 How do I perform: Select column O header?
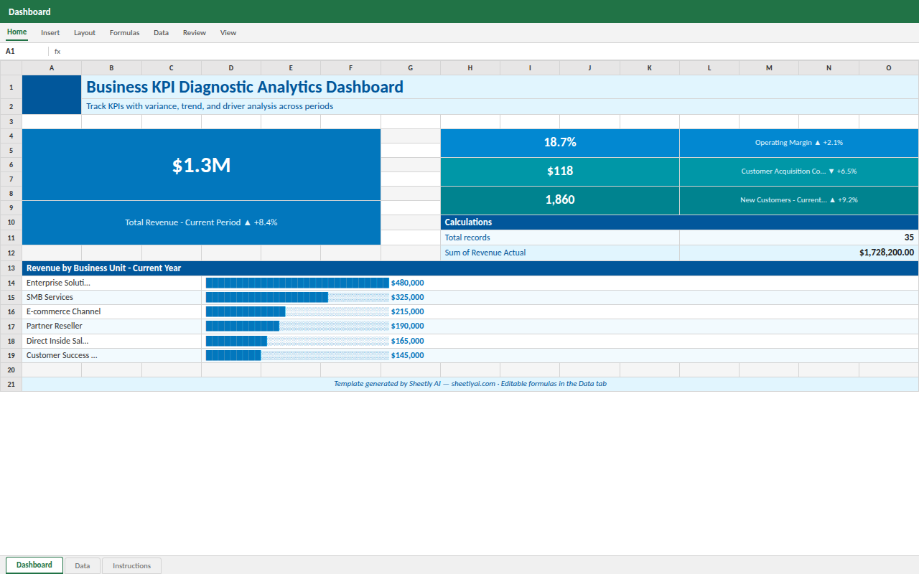coord(889,67)
